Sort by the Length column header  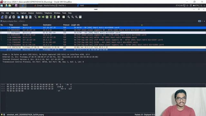click(73, 25)
